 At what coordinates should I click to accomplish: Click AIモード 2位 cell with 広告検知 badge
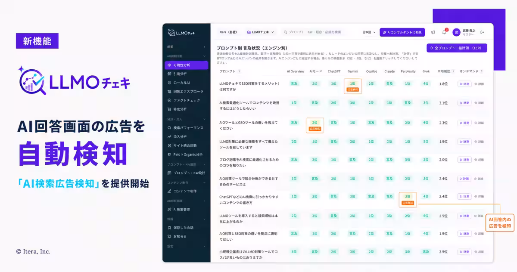tap(315, 125)
